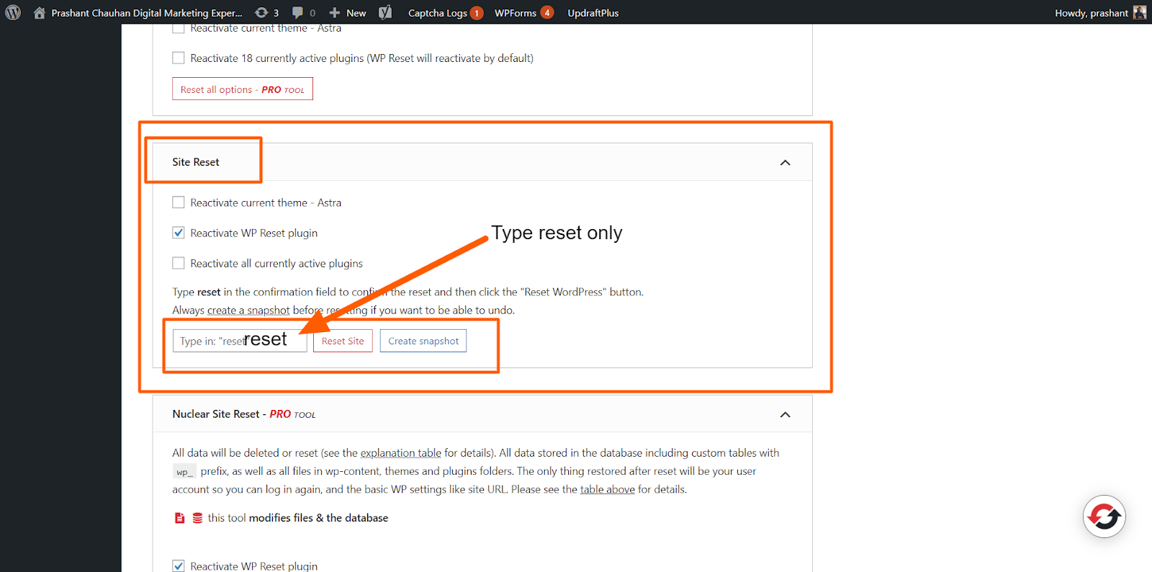Click the red database icon beside modifies files
The height and width of the screenshot is (572, 1152).
click(197, 518)
